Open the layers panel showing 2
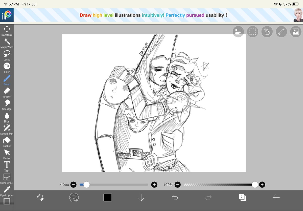 [242, 197]
